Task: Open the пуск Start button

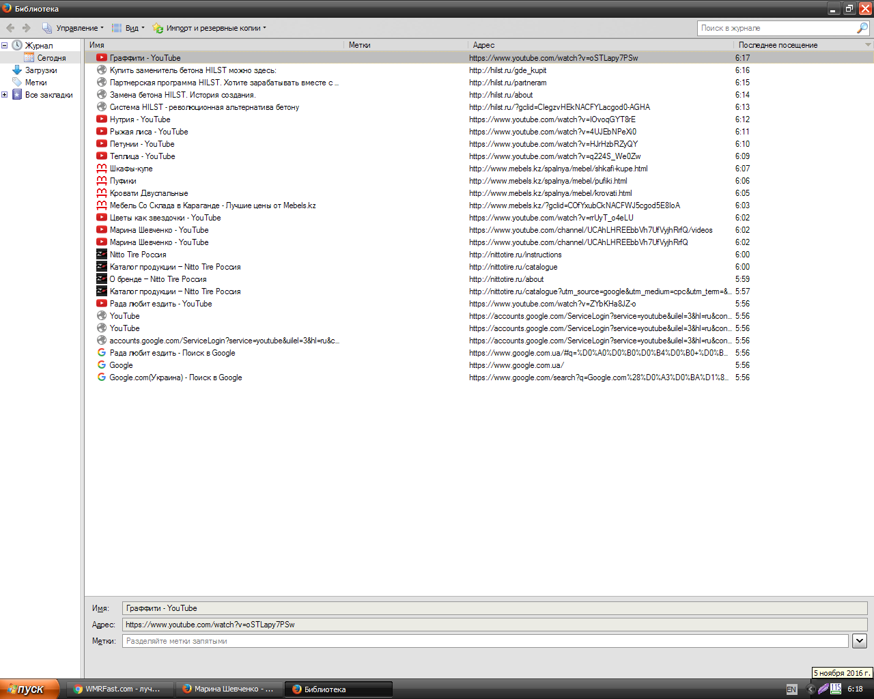Action: click(x=30, y=689)
